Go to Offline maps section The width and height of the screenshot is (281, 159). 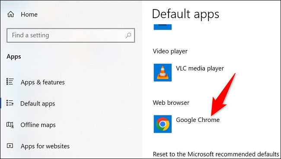point(38,125)
